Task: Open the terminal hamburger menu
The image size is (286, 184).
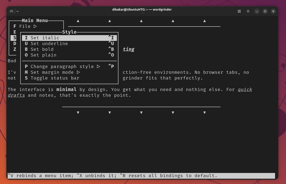Action: (x=248, y=11)
